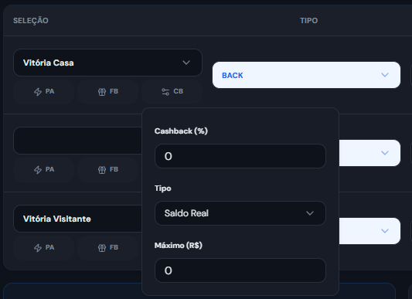The image size is (412, 299).
Task: Click the SELEÇÃO column header
Action: coord(31,21)
